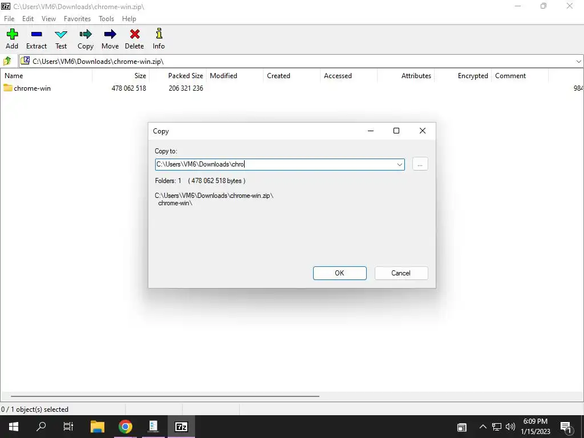Open the Help menu
This screenshot has height=438, width=584.
click(x=129, y=19)
